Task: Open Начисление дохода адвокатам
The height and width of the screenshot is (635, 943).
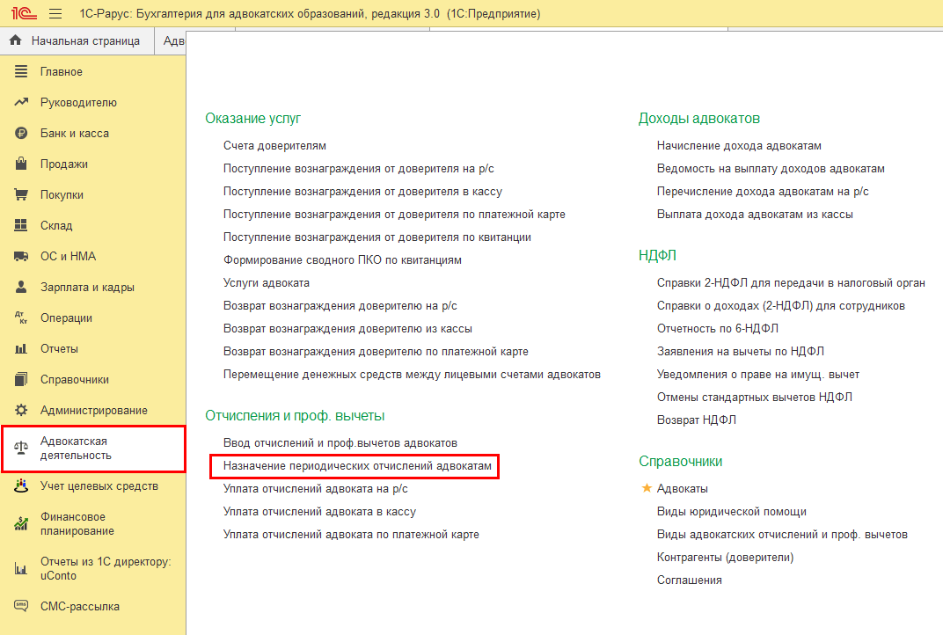Action: tap(739, 146)
